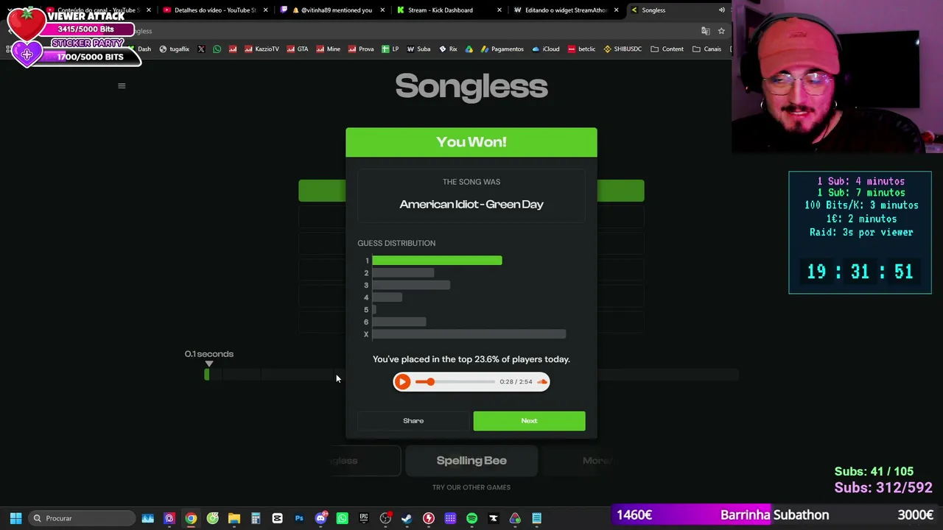Viewport: 943px width, 530px height.
Task: Open the Prova bookmark
Action: click(x=361, y=49)
